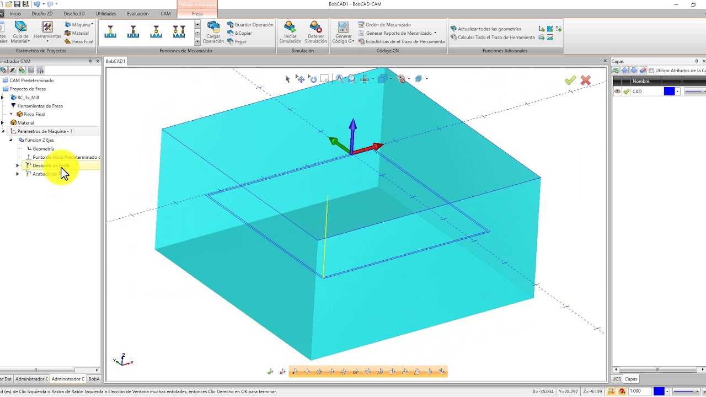The height and width of the screenshot is (397, 706).
Task: Open the Diseño 2D ribbon tab
Action: click(x=42, y=13)
